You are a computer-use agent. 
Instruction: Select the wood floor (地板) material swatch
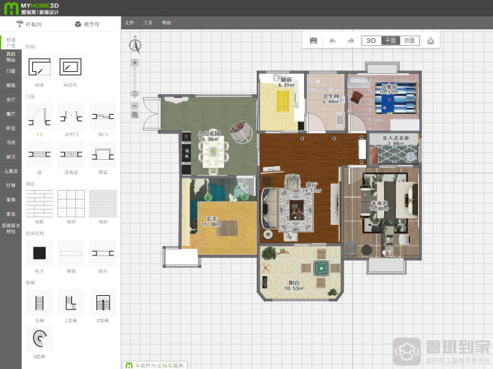click(39, 204)
